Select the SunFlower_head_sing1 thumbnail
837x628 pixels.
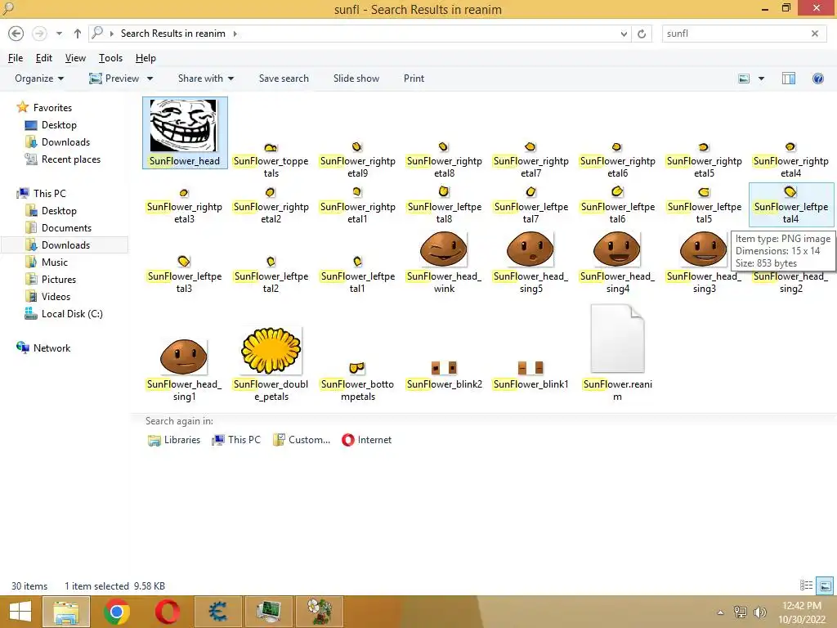(184, 357)
